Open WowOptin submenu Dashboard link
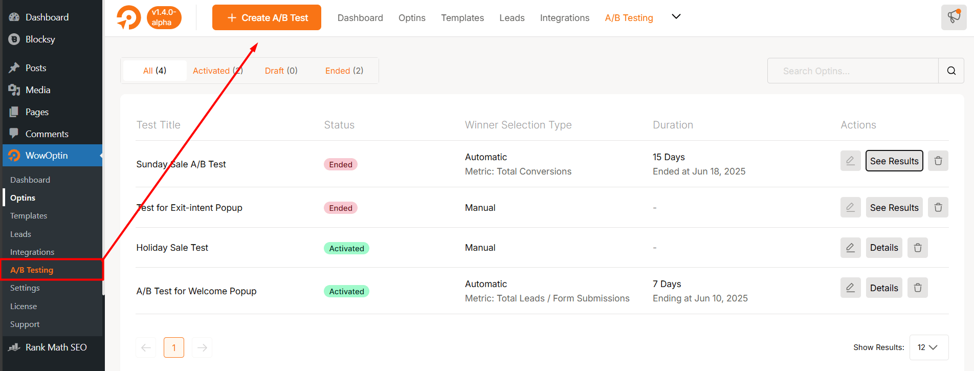The height and width of the screenshot is (371, 974). [x=30, y=180]
